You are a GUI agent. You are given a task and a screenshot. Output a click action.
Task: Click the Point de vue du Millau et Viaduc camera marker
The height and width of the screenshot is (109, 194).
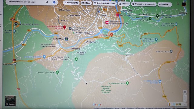tap(176, 24)
